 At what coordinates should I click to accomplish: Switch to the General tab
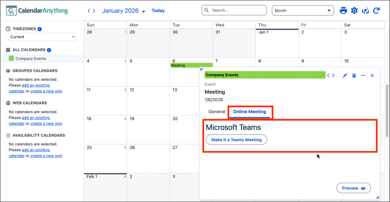(217, 112)
